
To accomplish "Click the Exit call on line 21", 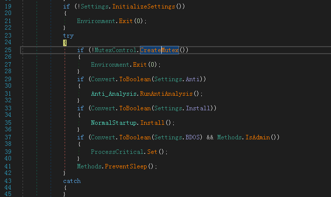I will [x=126, y=21].
